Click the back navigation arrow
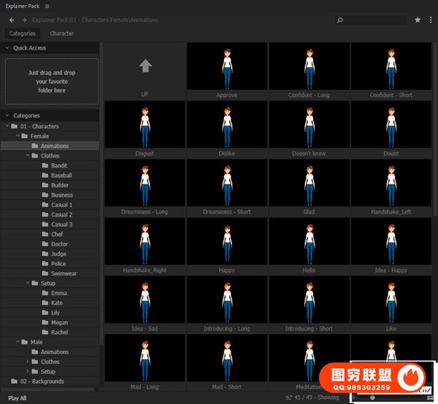This screenshot has height=404, width=438. pyautogui.click(x=12, y=20)
